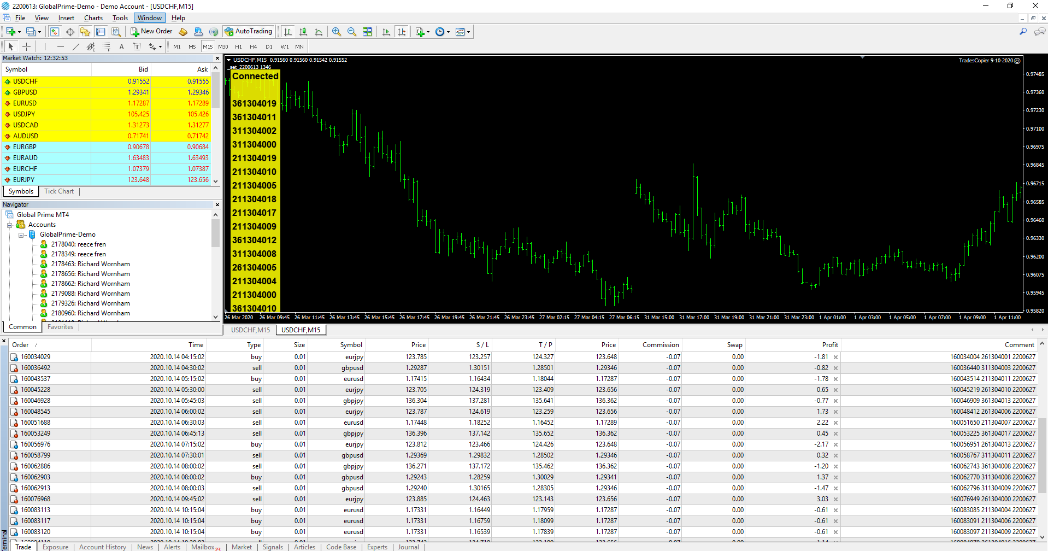Close the Market Watch panel
Screen dimensions: 1048x551
[217, 58]
